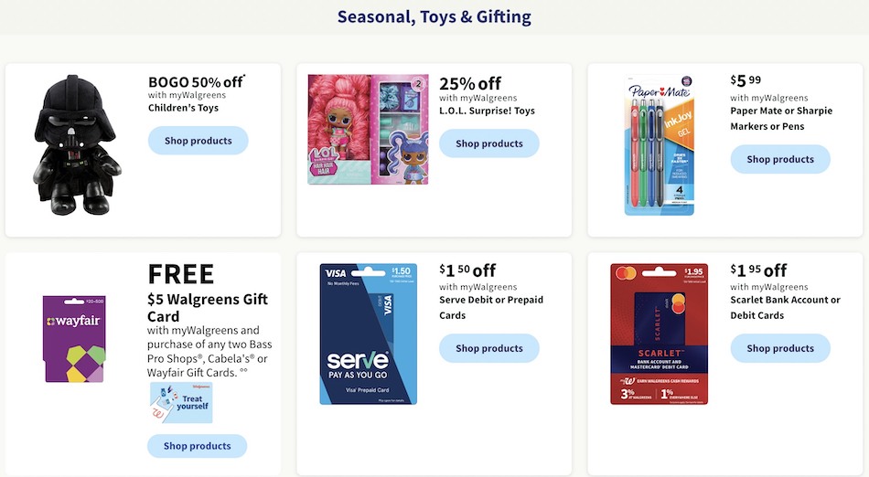
Task: Click the Treat yourself gift card image
Action: click(x=181, y=403)
